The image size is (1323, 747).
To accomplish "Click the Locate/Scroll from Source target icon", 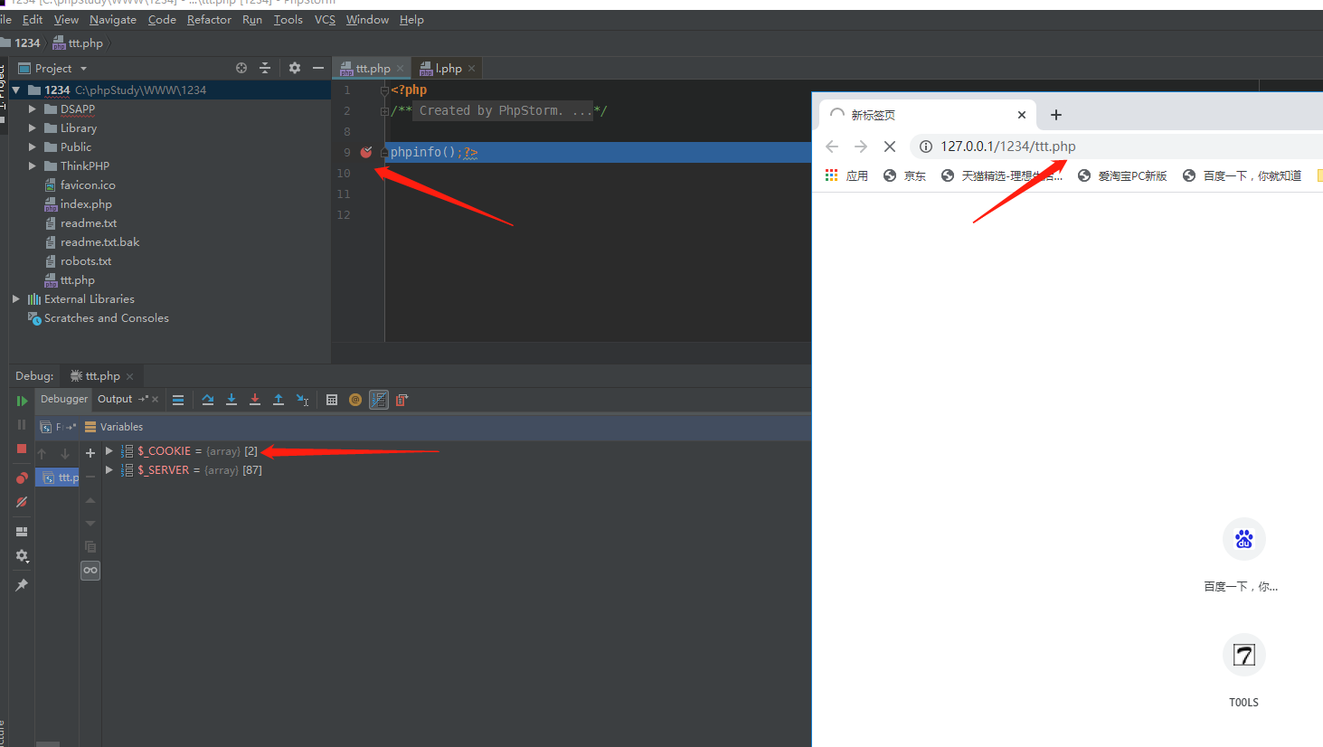I will 241,68.
